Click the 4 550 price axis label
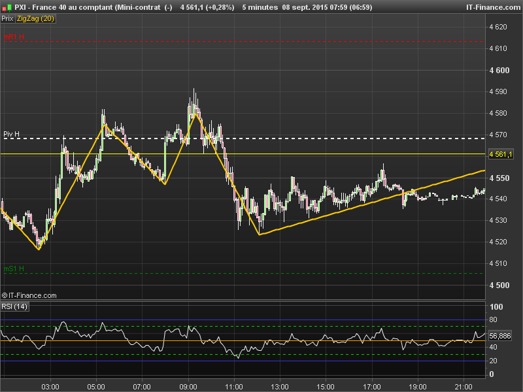523x392 pixels. tap(499, 178)
